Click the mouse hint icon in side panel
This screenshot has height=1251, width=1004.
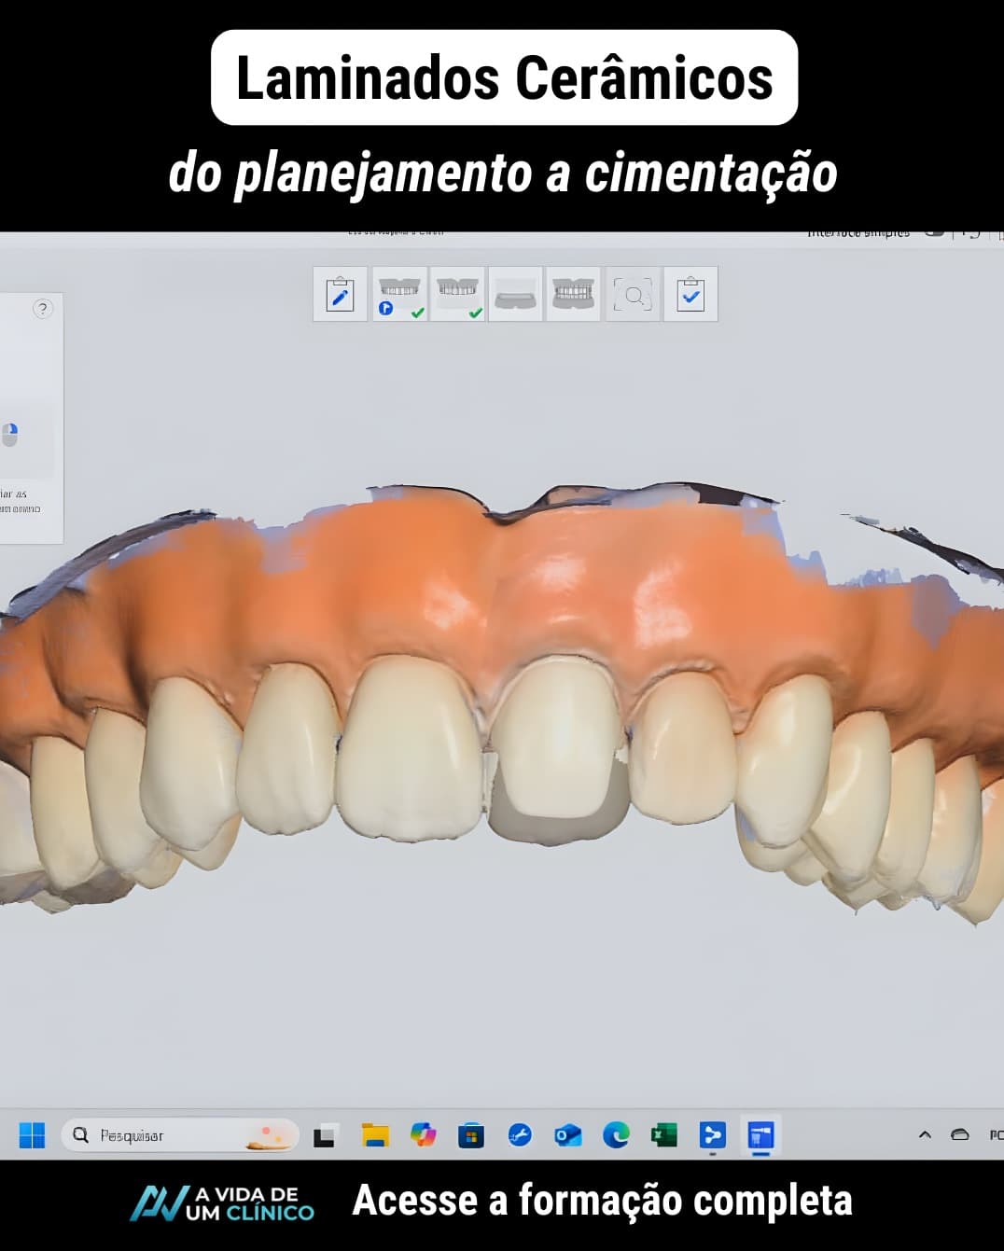(x=9, y=435)
